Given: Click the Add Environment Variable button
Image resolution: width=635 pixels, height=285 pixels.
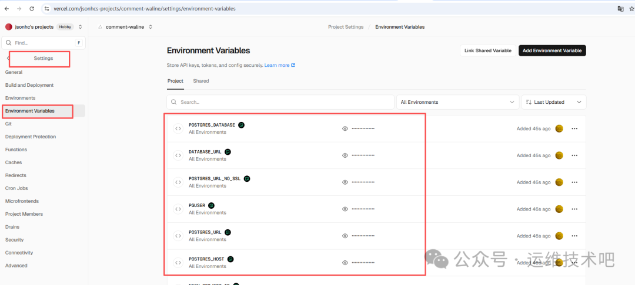Looking at the screenshot, I should click(x=552, y=50).
